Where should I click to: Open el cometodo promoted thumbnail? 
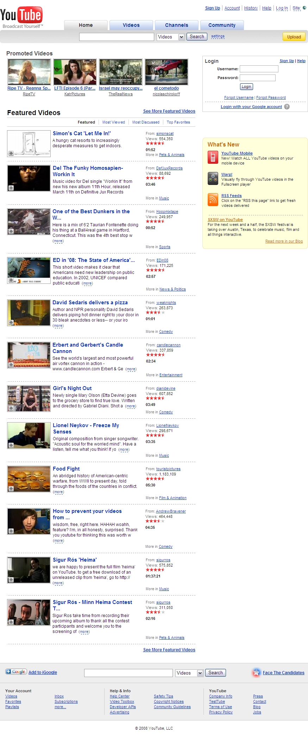[166, 72]
